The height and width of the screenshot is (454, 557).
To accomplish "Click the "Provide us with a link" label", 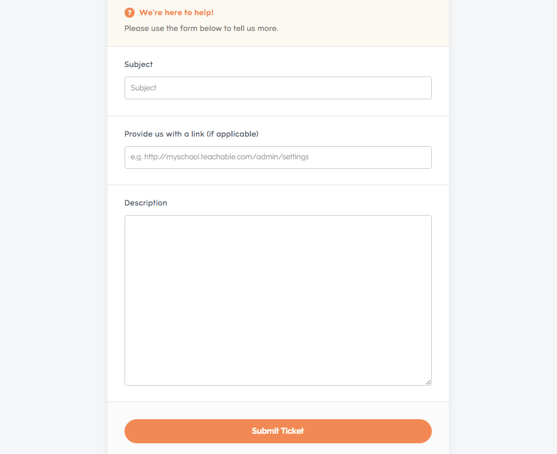I will pos(191,134).
